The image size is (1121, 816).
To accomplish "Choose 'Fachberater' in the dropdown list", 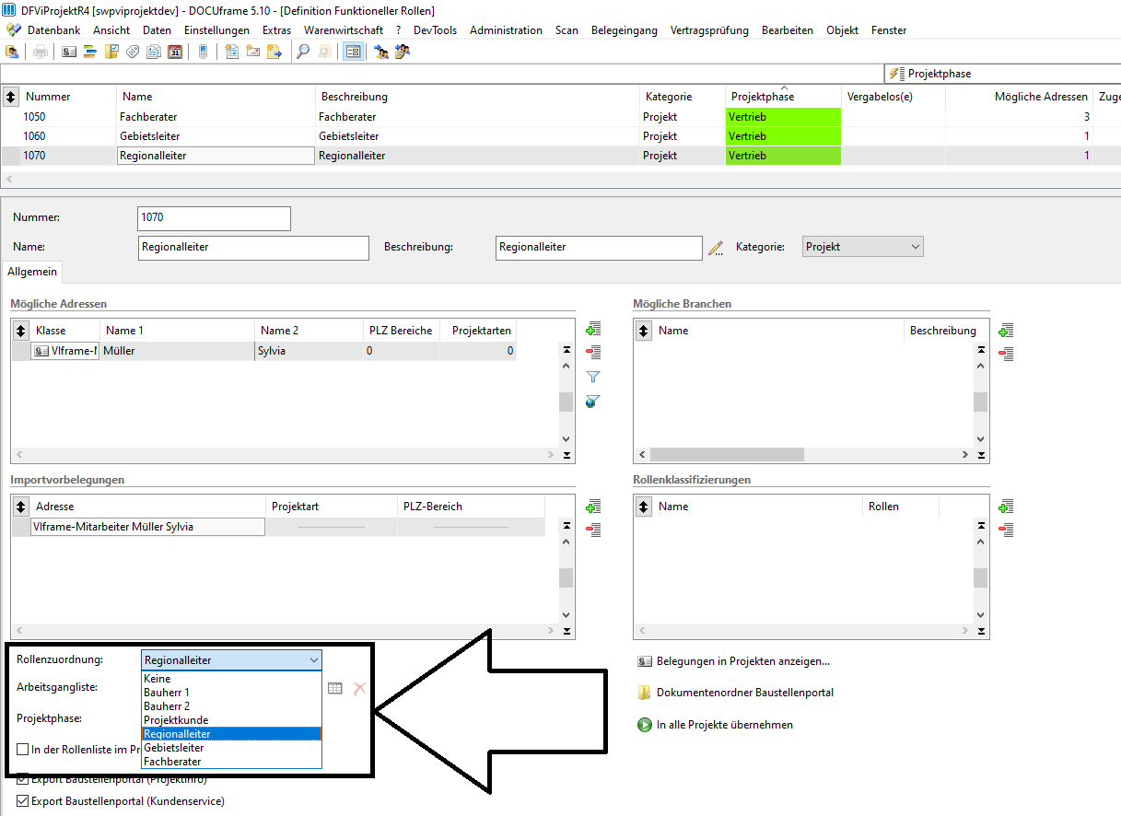I will [231, 762].
